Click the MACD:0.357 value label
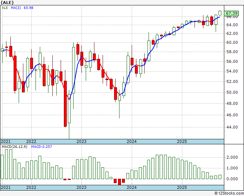 (x=42, y=147)
